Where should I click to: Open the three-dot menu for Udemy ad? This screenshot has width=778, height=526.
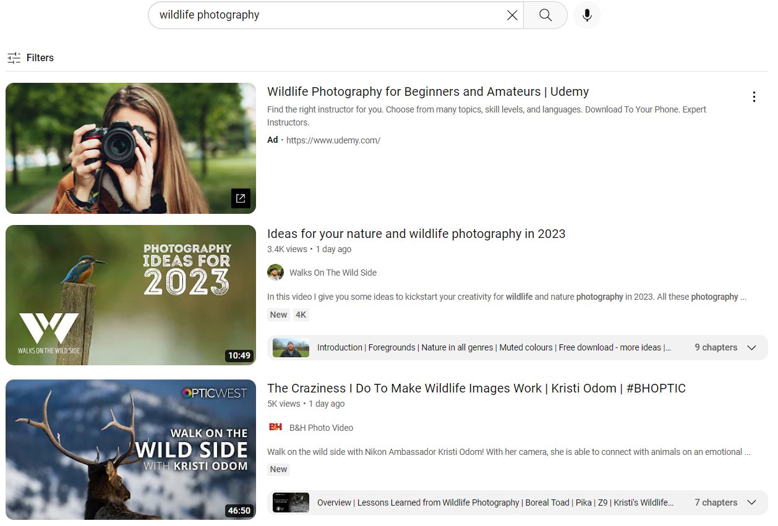point(753,97)
